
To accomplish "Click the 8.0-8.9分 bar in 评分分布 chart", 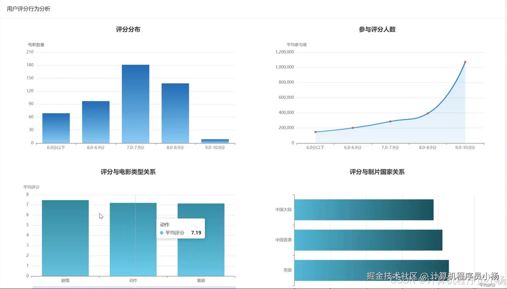I will [175, 113].
